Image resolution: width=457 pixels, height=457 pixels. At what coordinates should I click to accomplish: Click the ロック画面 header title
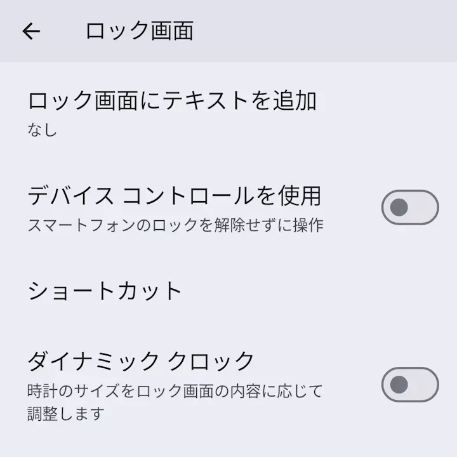point(139,31)
